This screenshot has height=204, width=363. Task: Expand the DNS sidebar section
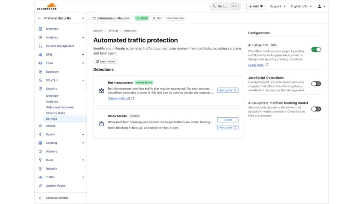(83, 55)
